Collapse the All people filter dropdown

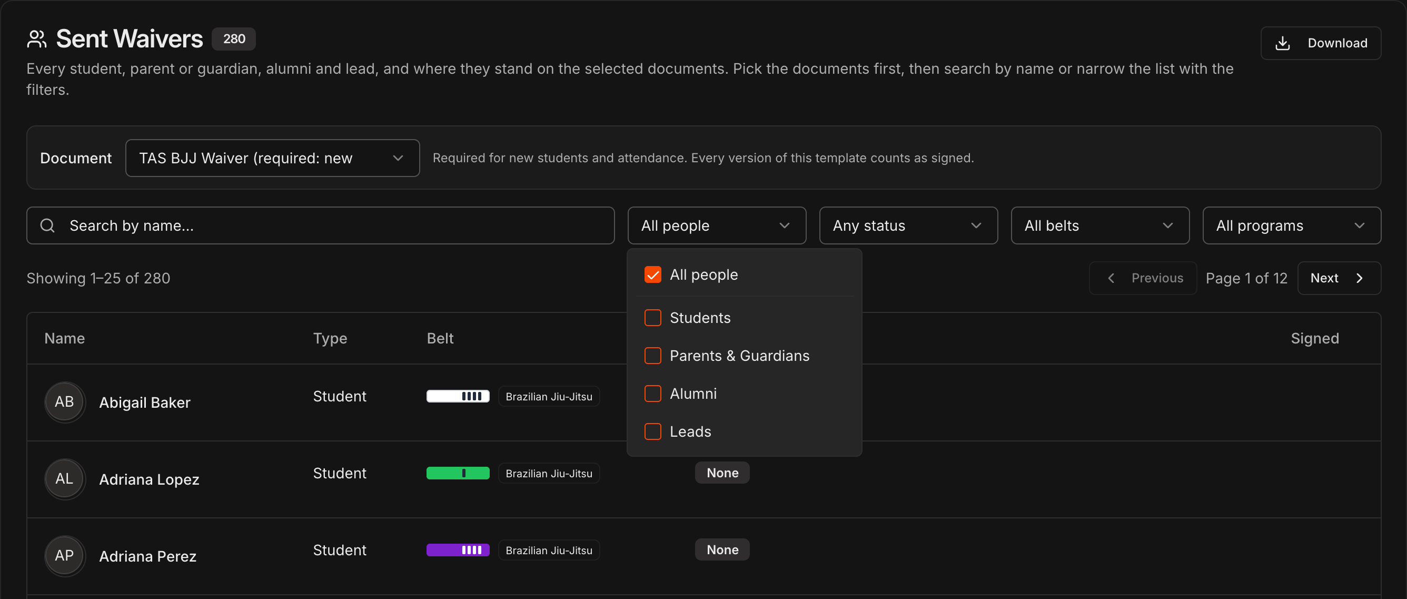tap(717, 225)
